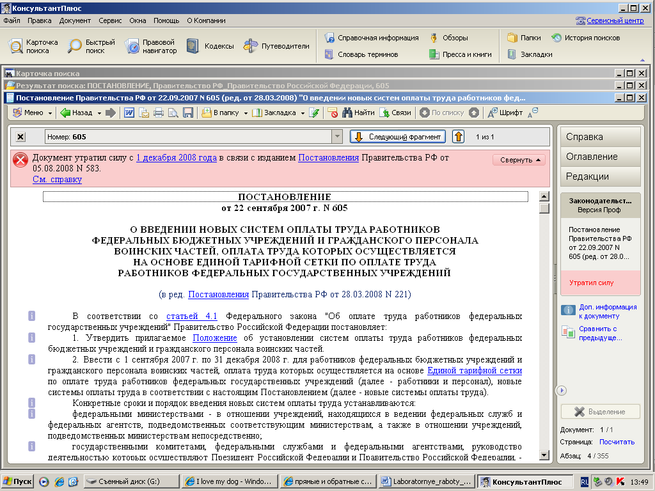Open Закладки in the top toolbar
655x491 pixels.
(530, 54)
